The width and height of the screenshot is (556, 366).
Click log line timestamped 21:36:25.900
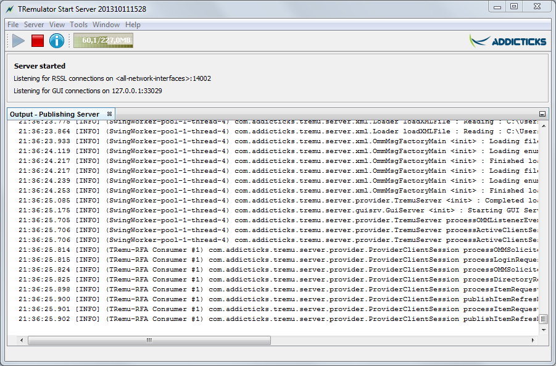278,300
